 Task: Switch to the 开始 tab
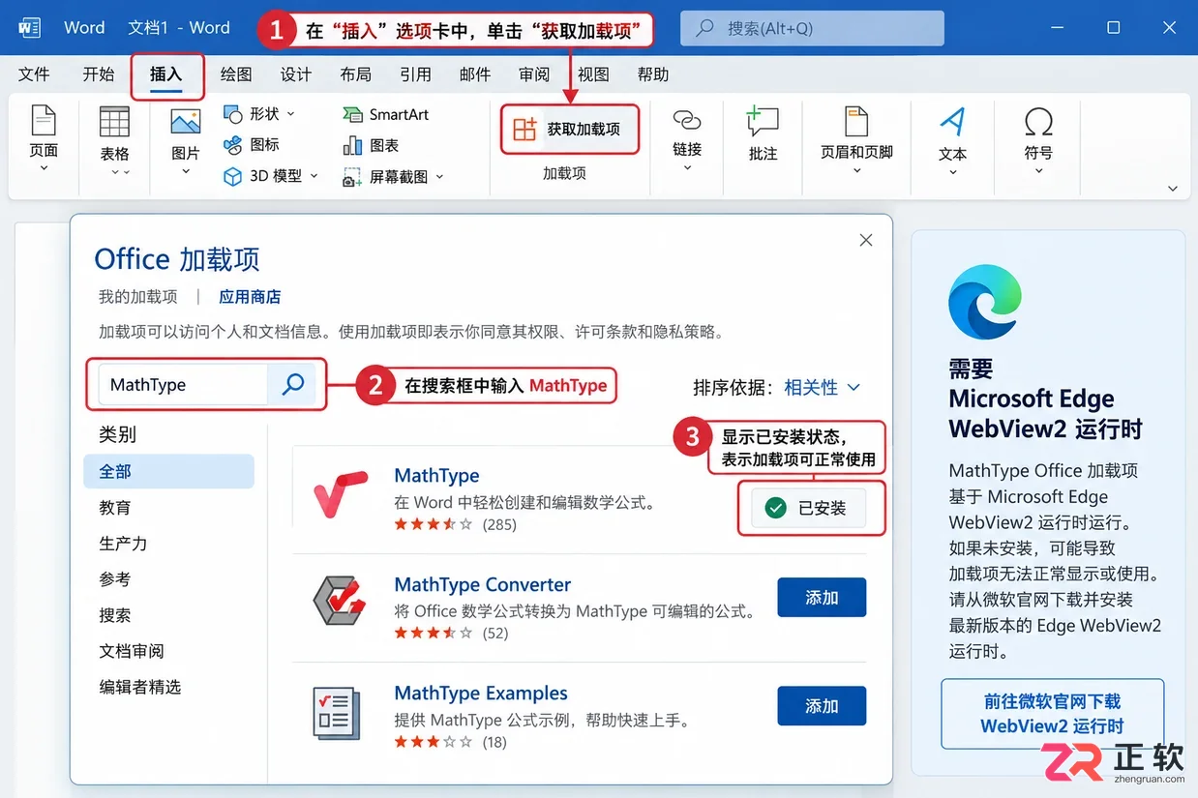[x=98, y=74]
